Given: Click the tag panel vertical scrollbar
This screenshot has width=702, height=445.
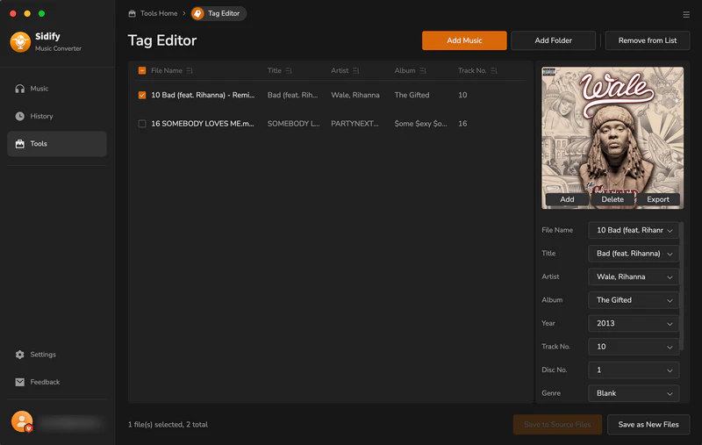Looking at the screenshot, I should click(x=682, y=285).
